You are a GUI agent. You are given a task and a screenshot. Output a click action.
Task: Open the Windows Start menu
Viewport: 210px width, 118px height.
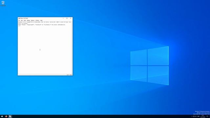coord(2,116)
